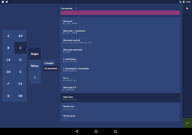
Task: Select С пробелами и глушением pattern
Action: point(120,70)
